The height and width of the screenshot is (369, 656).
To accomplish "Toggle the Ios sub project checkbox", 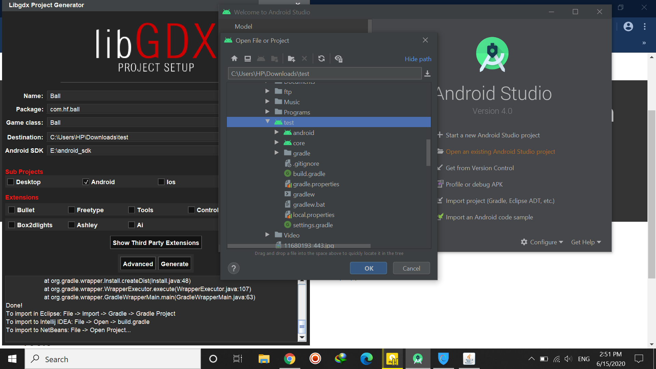I will [x=161, y=182].
